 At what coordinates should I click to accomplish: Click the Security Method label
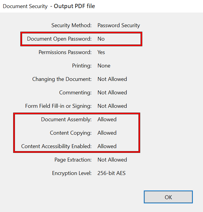(x=71, y=25)
